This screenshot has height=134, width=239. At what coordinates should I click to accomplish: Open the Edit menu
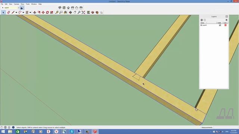pyautogui.click(x=6, y=4)
